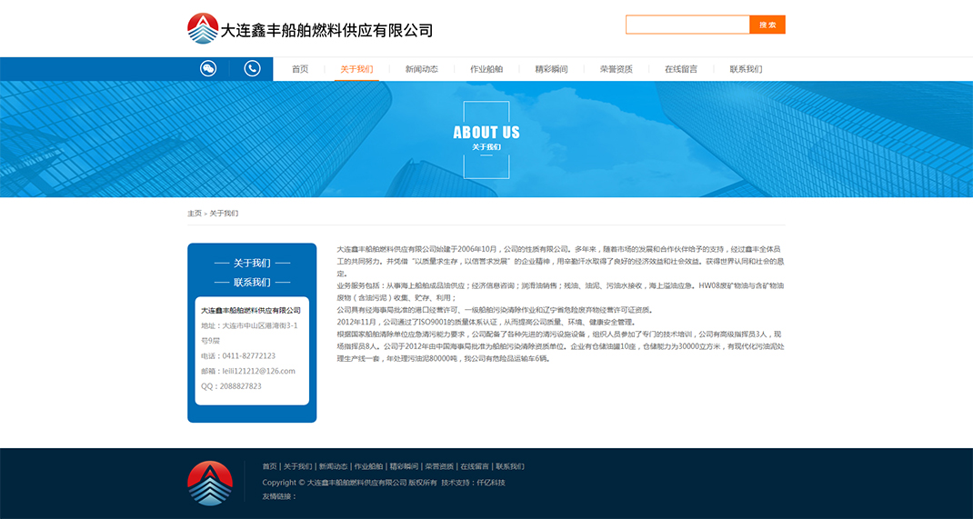Image resolution: width=973 pixels, height=519 pixels.
Task: Click the orange 搜索 search button
Action: click(767, 25)
